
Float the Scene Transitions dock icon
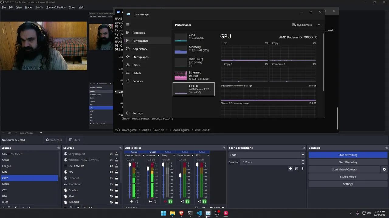pyautogui.click(x=304, y=148)
